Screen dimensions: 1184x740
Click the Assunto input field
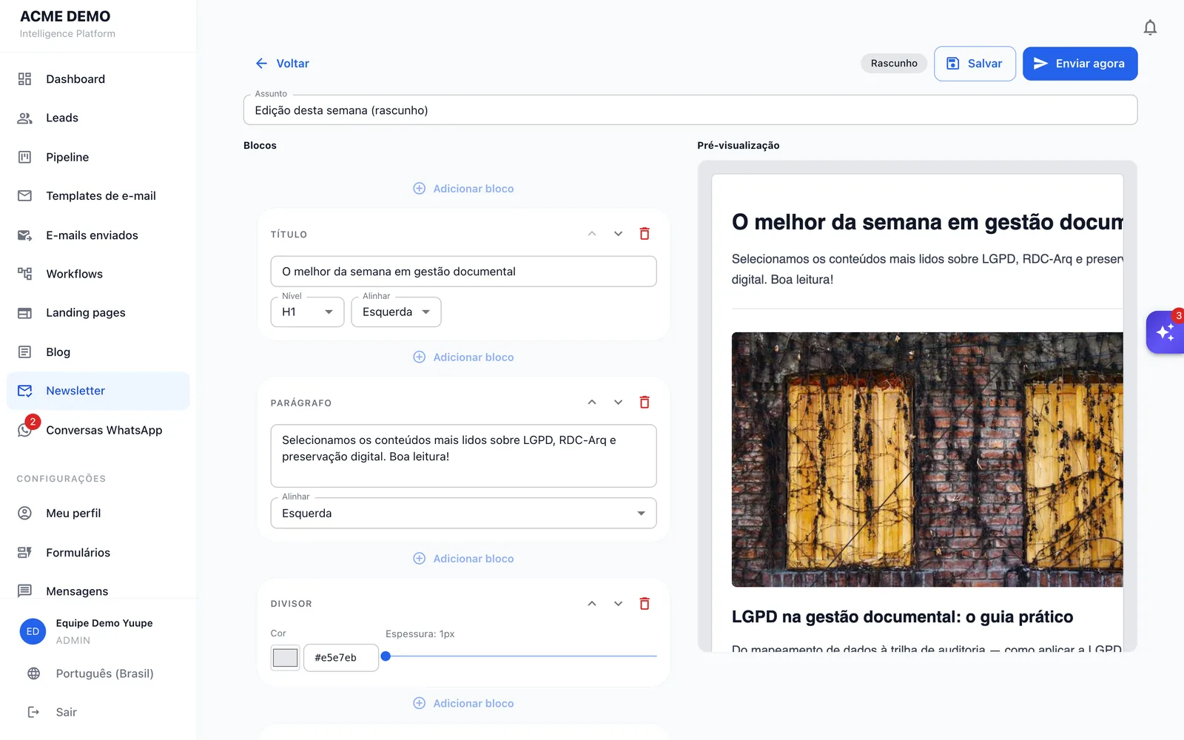click(x=690, y=110)
